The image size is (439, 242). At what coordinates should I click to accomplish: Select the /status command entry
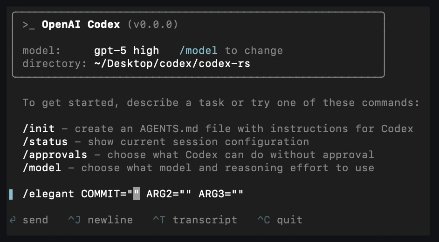pyautogui.click(x=45, y=141)
